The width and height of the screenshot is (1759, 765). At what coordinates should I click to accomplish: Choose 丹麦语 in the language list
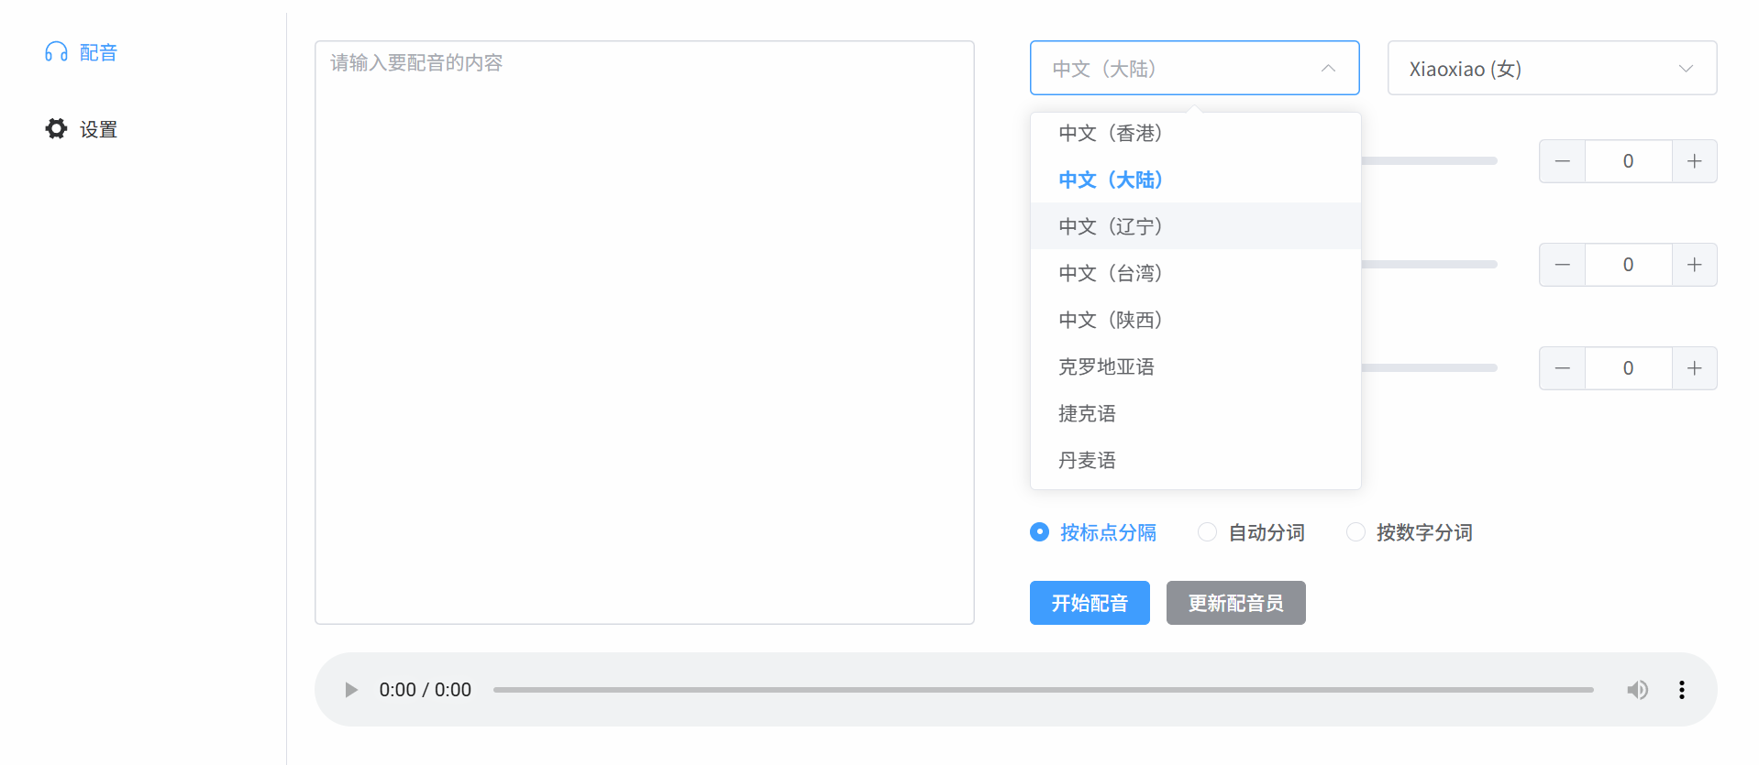(1195, 460)
